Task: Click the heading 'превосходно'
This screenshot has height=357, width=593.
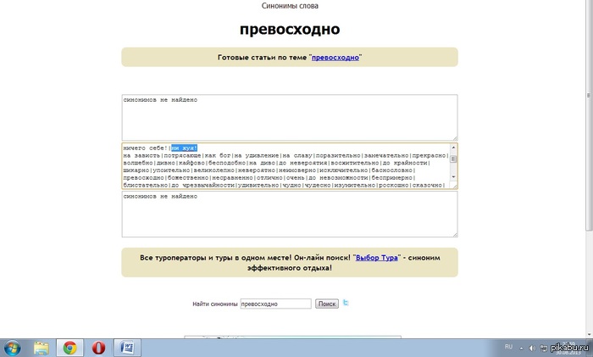Action: point(290,29)
